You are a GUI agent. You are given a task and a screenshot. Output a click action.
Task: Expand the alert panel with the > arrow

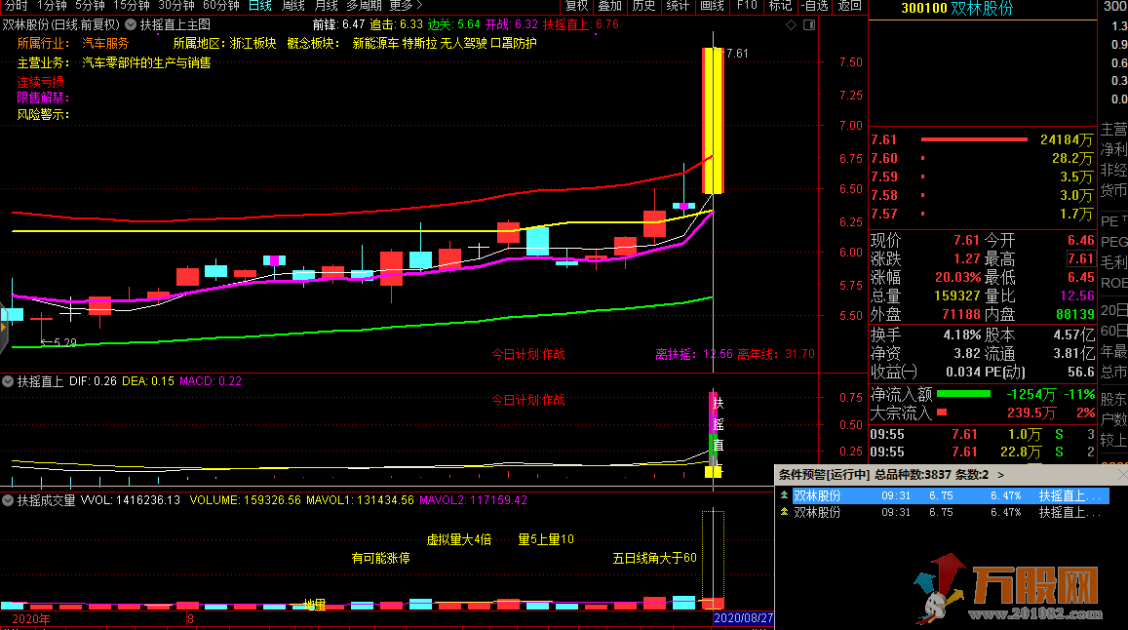click(1000, 475)
